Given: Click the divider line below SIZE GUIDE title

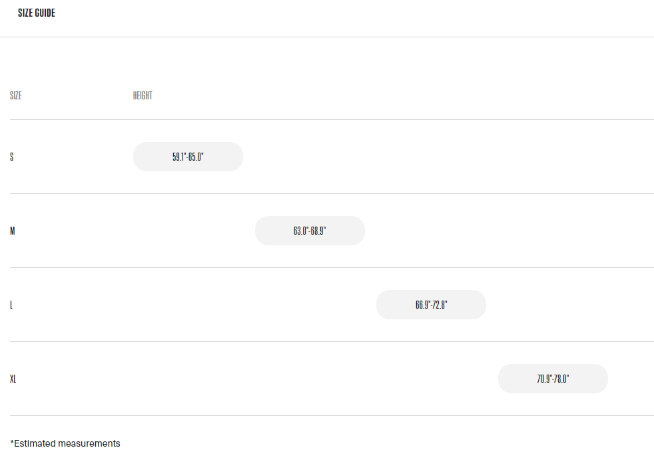Looking at the screenshot, I should (327, 37).
